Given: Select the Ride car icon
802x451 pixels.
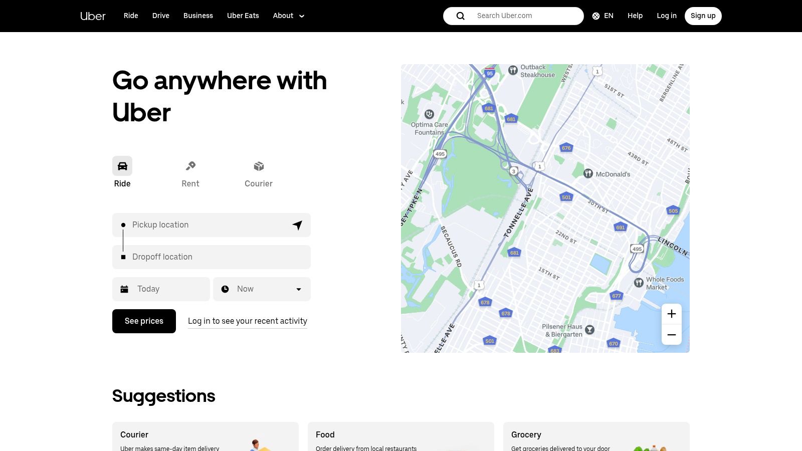Looking at the screenshot, I should 122,165.
